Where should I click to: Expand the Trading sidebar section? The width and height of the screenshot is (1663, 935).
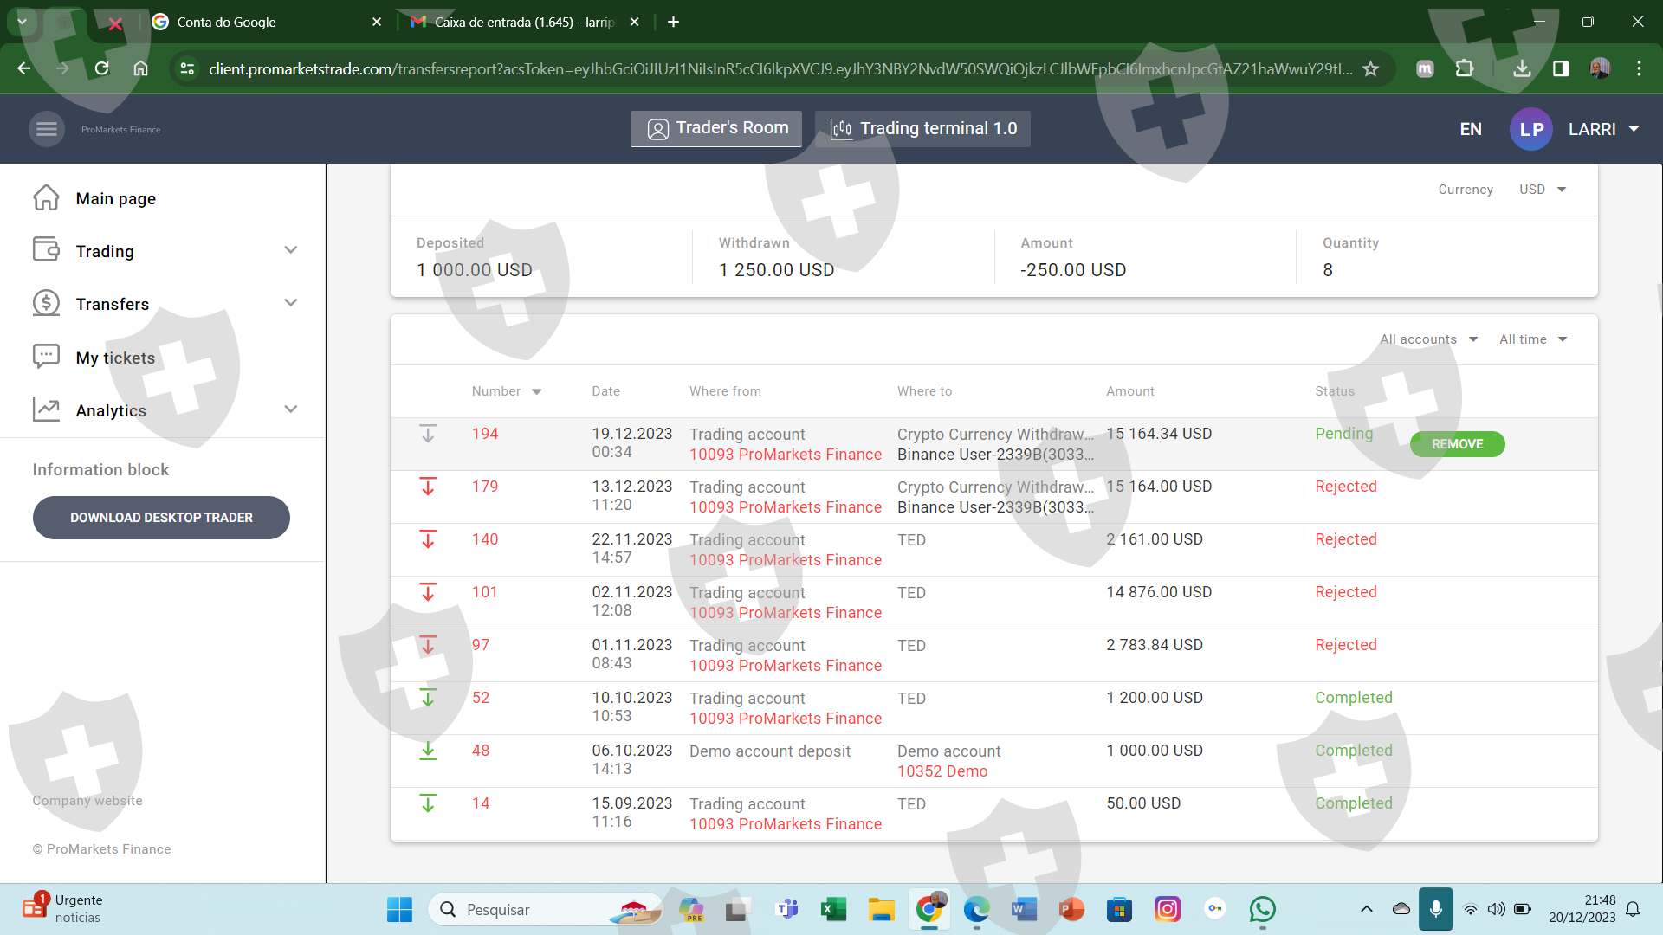click(x=291, y=251)
